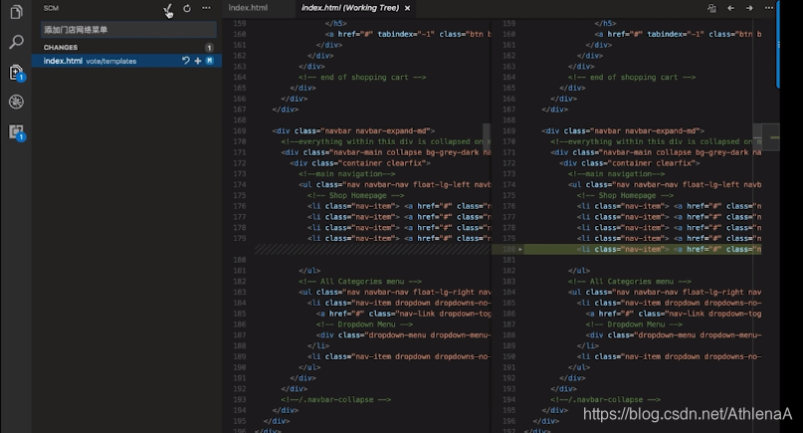The width and height of the screenshot is (803, 433).
Task: Click the changes count badge
Action: coord(209,48)
